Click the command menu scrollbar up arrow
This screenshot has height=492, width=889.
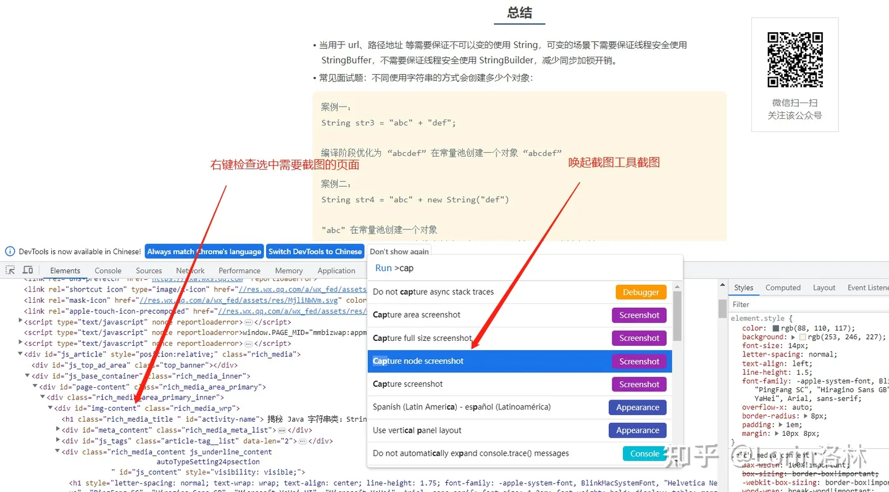tap(677, 287)
